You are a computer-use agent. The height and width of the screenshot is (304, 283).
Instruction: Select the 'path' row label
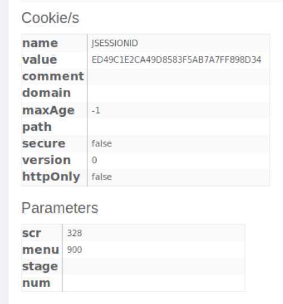coord(37,127)
